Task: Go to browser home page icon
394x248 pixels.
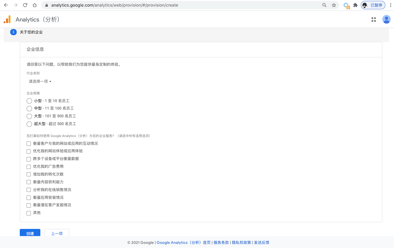Action: coord(35,5)
